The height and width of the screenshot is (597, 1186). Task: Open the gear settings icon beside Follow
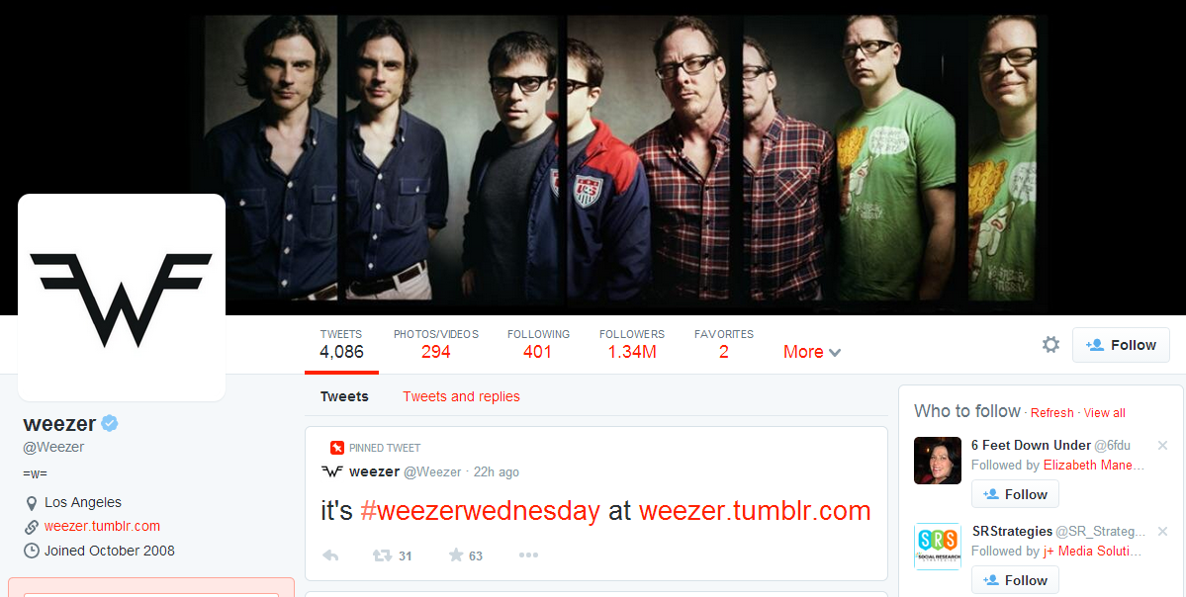click(x=1050, y=345)
